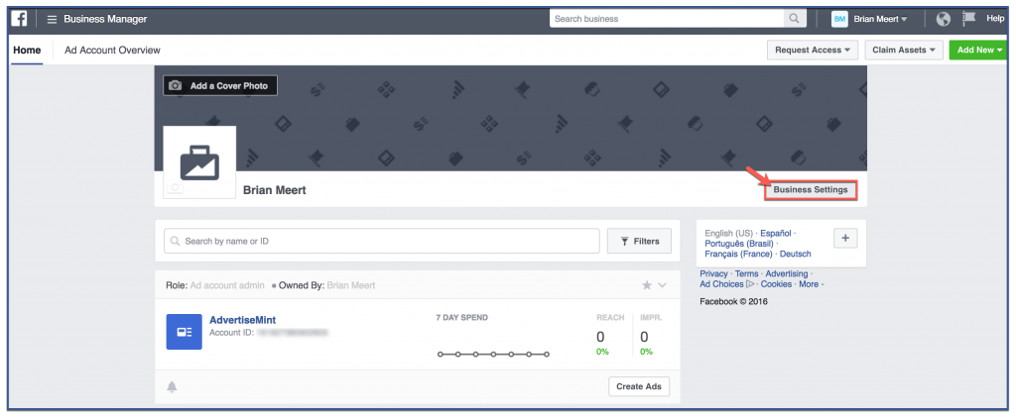Screen dimensions: 1016x418
Task: Click the notification bell icon
Action: pyautogui.click(x=172, y=387)
